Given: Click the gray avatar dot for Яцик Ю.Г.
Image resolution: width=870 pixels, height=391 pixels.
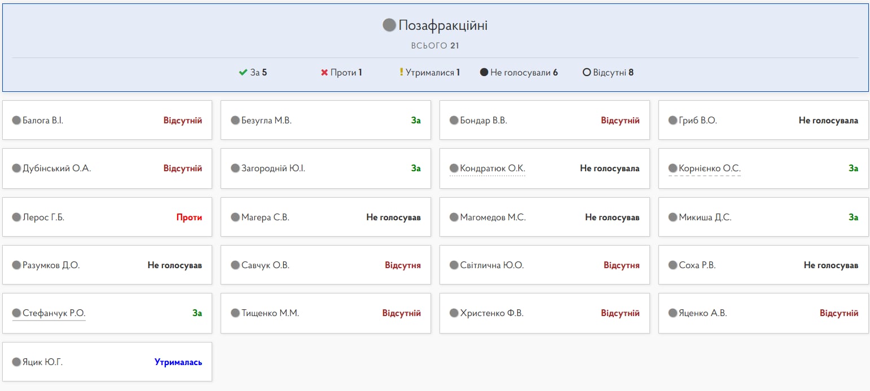Looking at the screenshot, I should coord(16,362).
